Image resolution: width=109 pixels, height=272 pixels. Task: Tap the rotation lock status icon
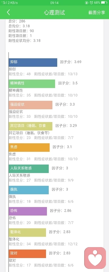pos(87,3)
